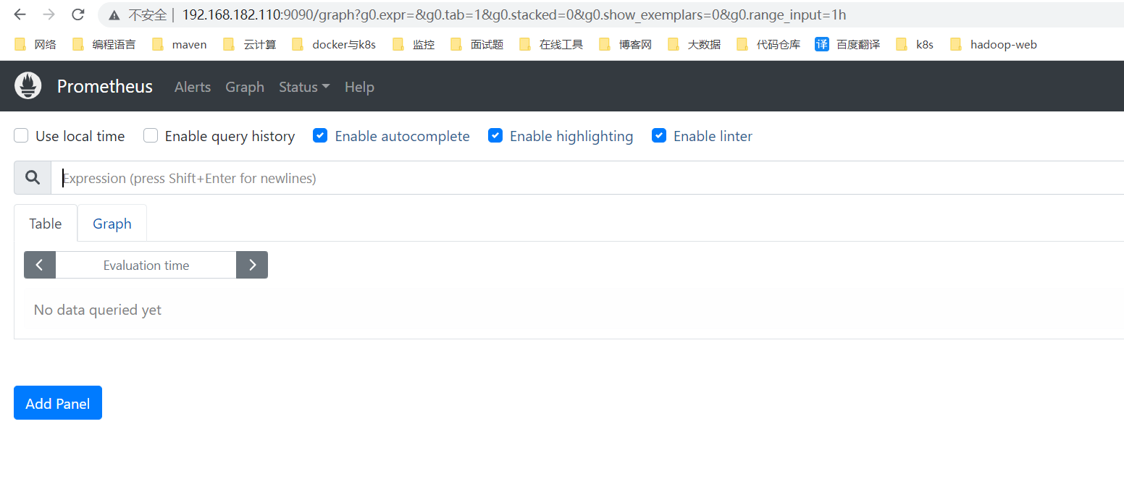Open the 编程语言 bookmark folder
1124x479 pixels.
coord(104,45)
